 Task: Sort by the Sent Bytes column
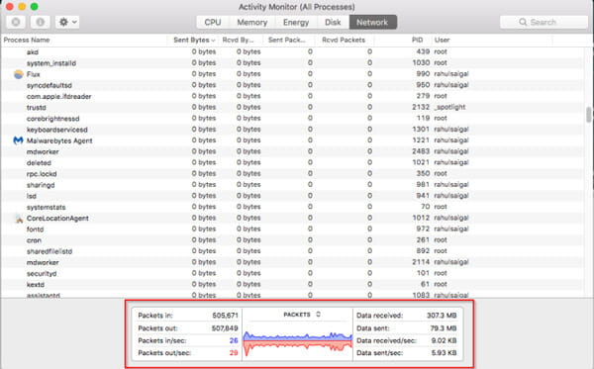click(x=194, y=41)
